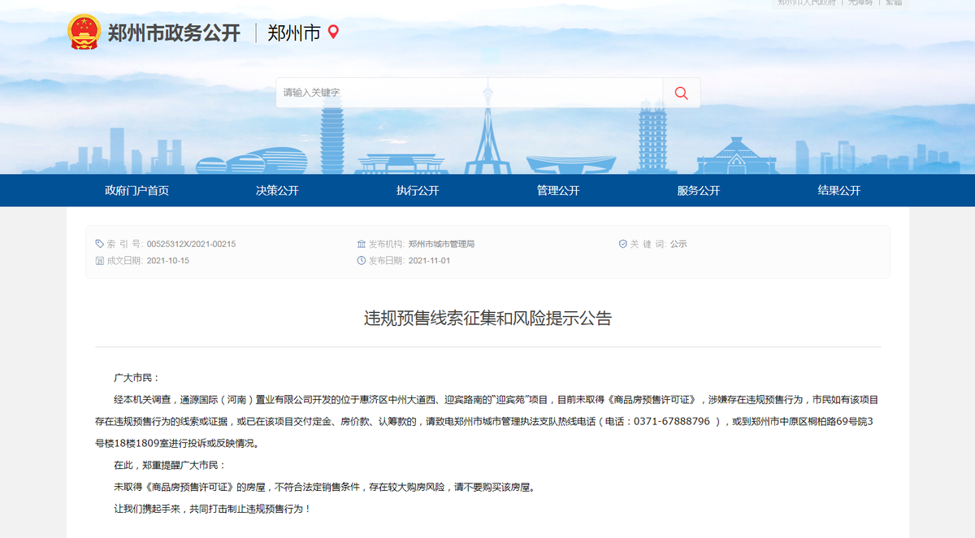975x538 pixels.
Task: Click the 郑州市政务公开 site title
Action: tap(174, 33)
